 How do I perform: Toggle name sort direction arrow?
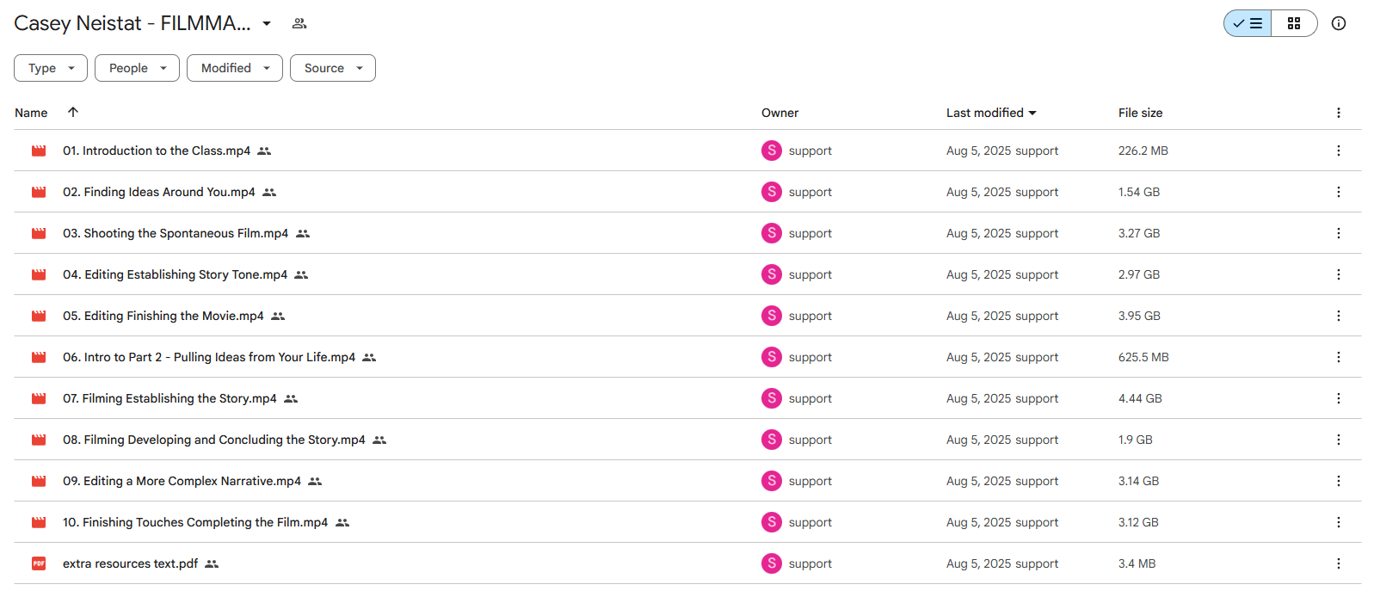73,112
